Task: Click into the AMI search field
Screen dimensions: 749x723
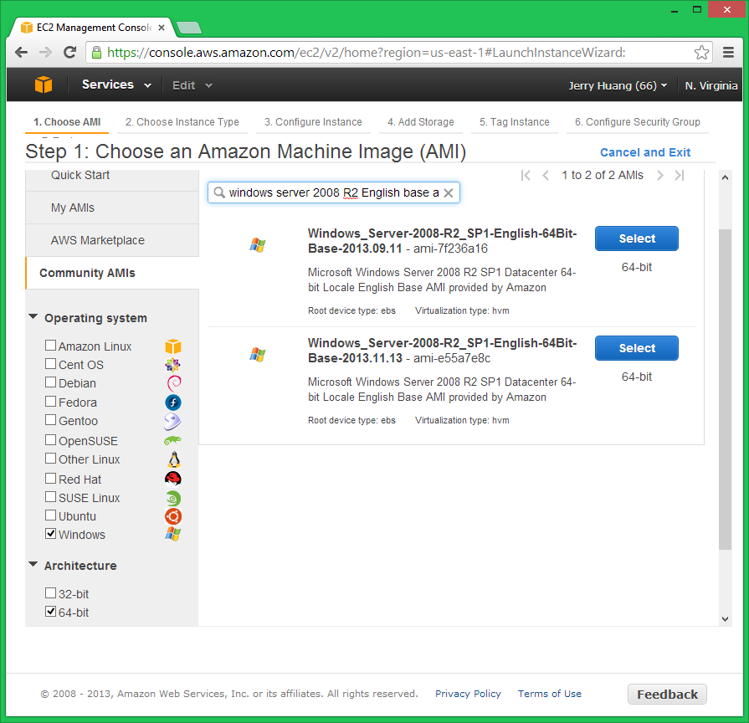Action: click(333, 192)
